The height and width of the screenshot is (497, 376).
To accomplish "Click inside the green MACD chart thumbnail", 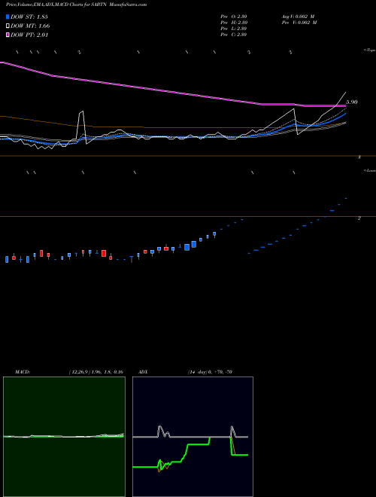I will pos(64,437).
